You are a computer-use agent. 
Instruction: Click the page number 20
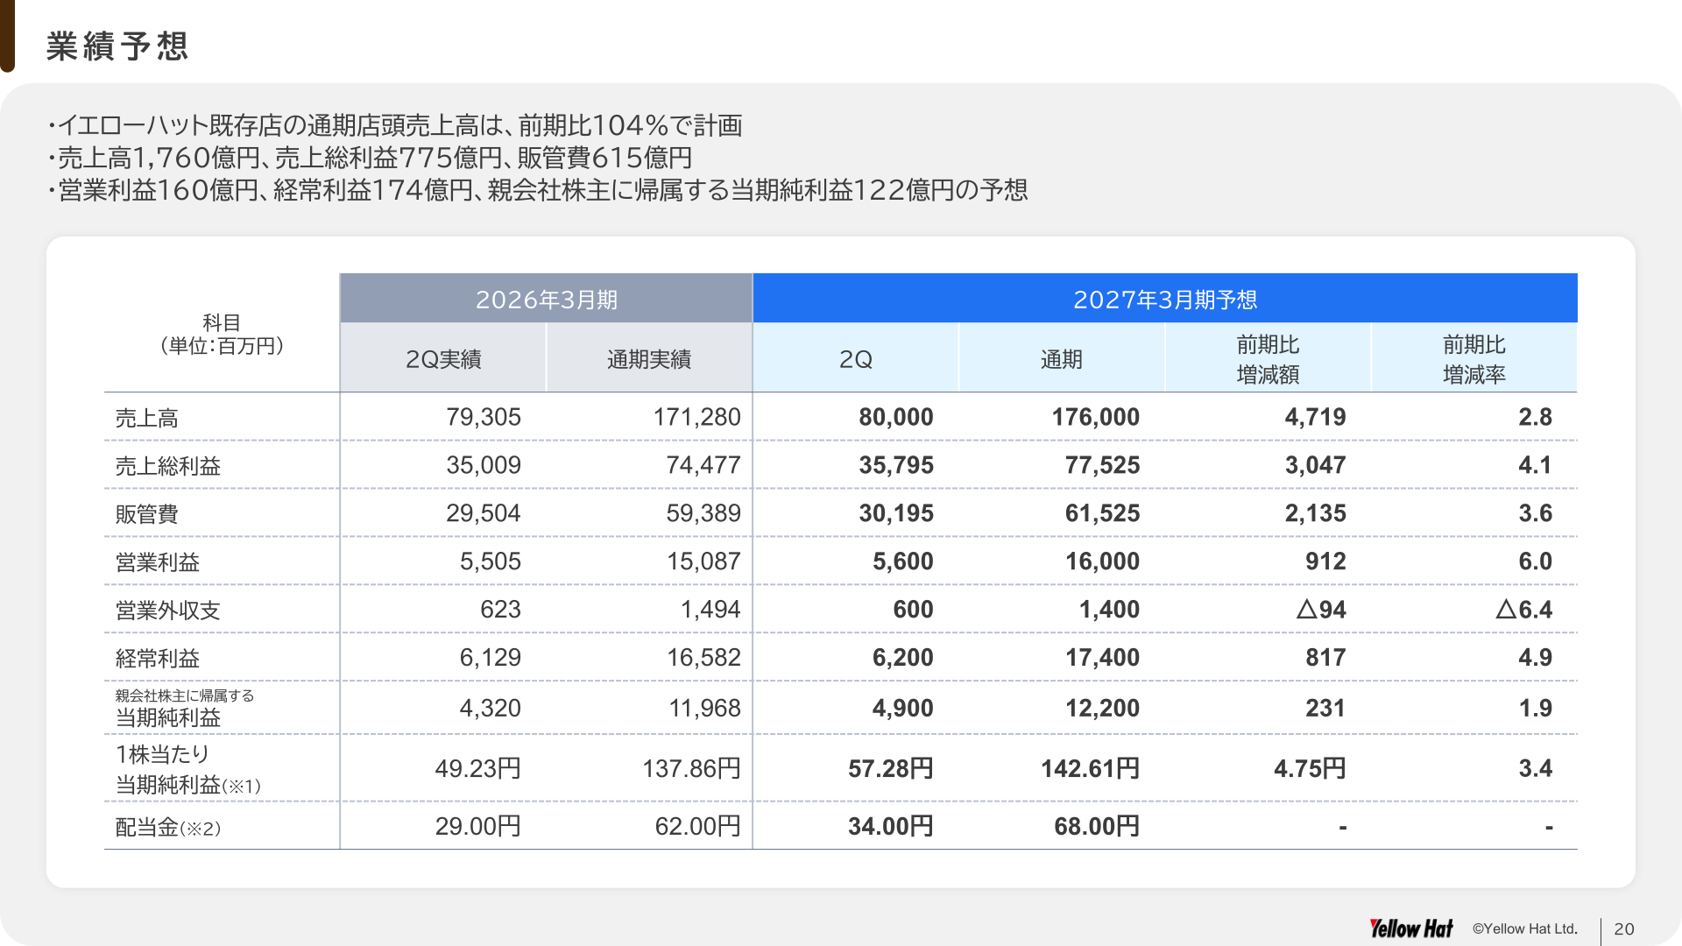coord(1624,929)
